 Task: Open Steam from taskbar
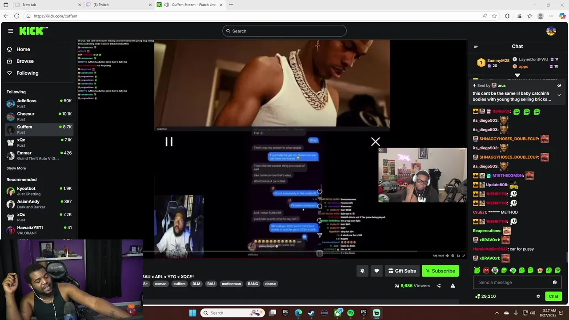tap(311, 313)
